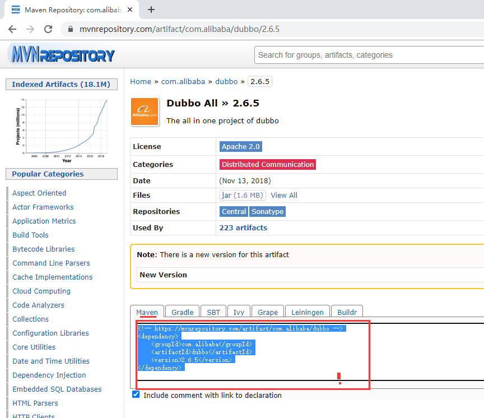Screen dimensions: 484x418
Task: Open Aspect Oriented category
Action: pos(39,193)
